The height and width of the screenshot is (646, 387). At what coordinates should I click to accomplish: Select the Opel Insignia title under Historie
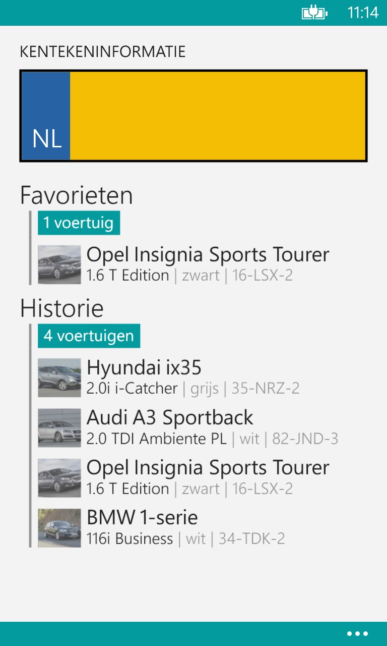[208, 468]
